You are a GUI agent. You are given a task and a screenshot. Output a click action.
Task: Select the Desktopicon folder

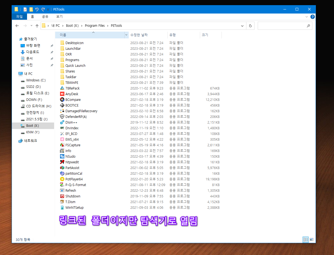(74, 43)
